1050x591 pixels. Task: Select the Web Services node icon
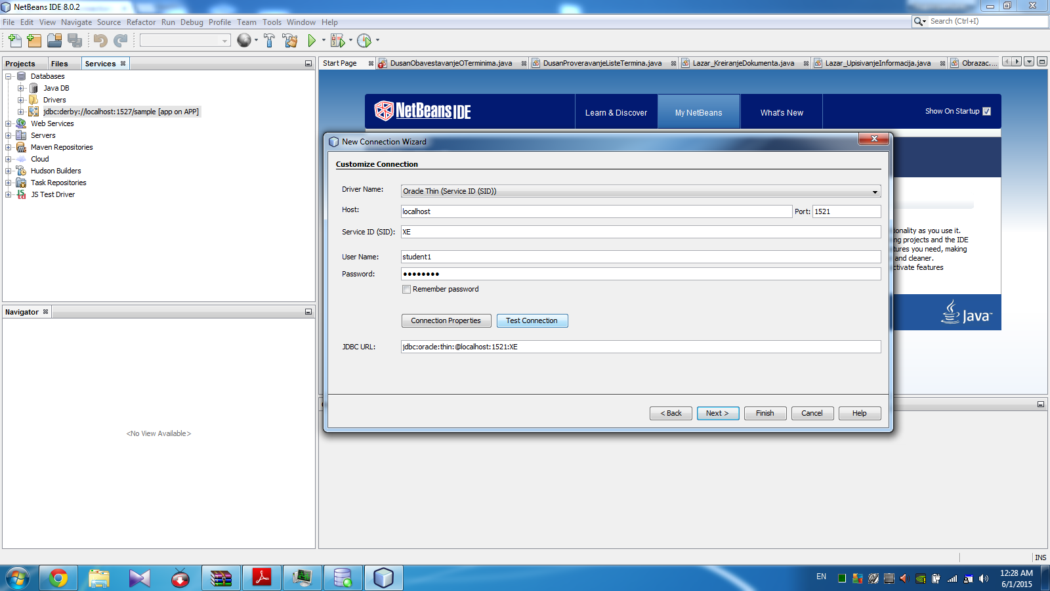(21, 123)
